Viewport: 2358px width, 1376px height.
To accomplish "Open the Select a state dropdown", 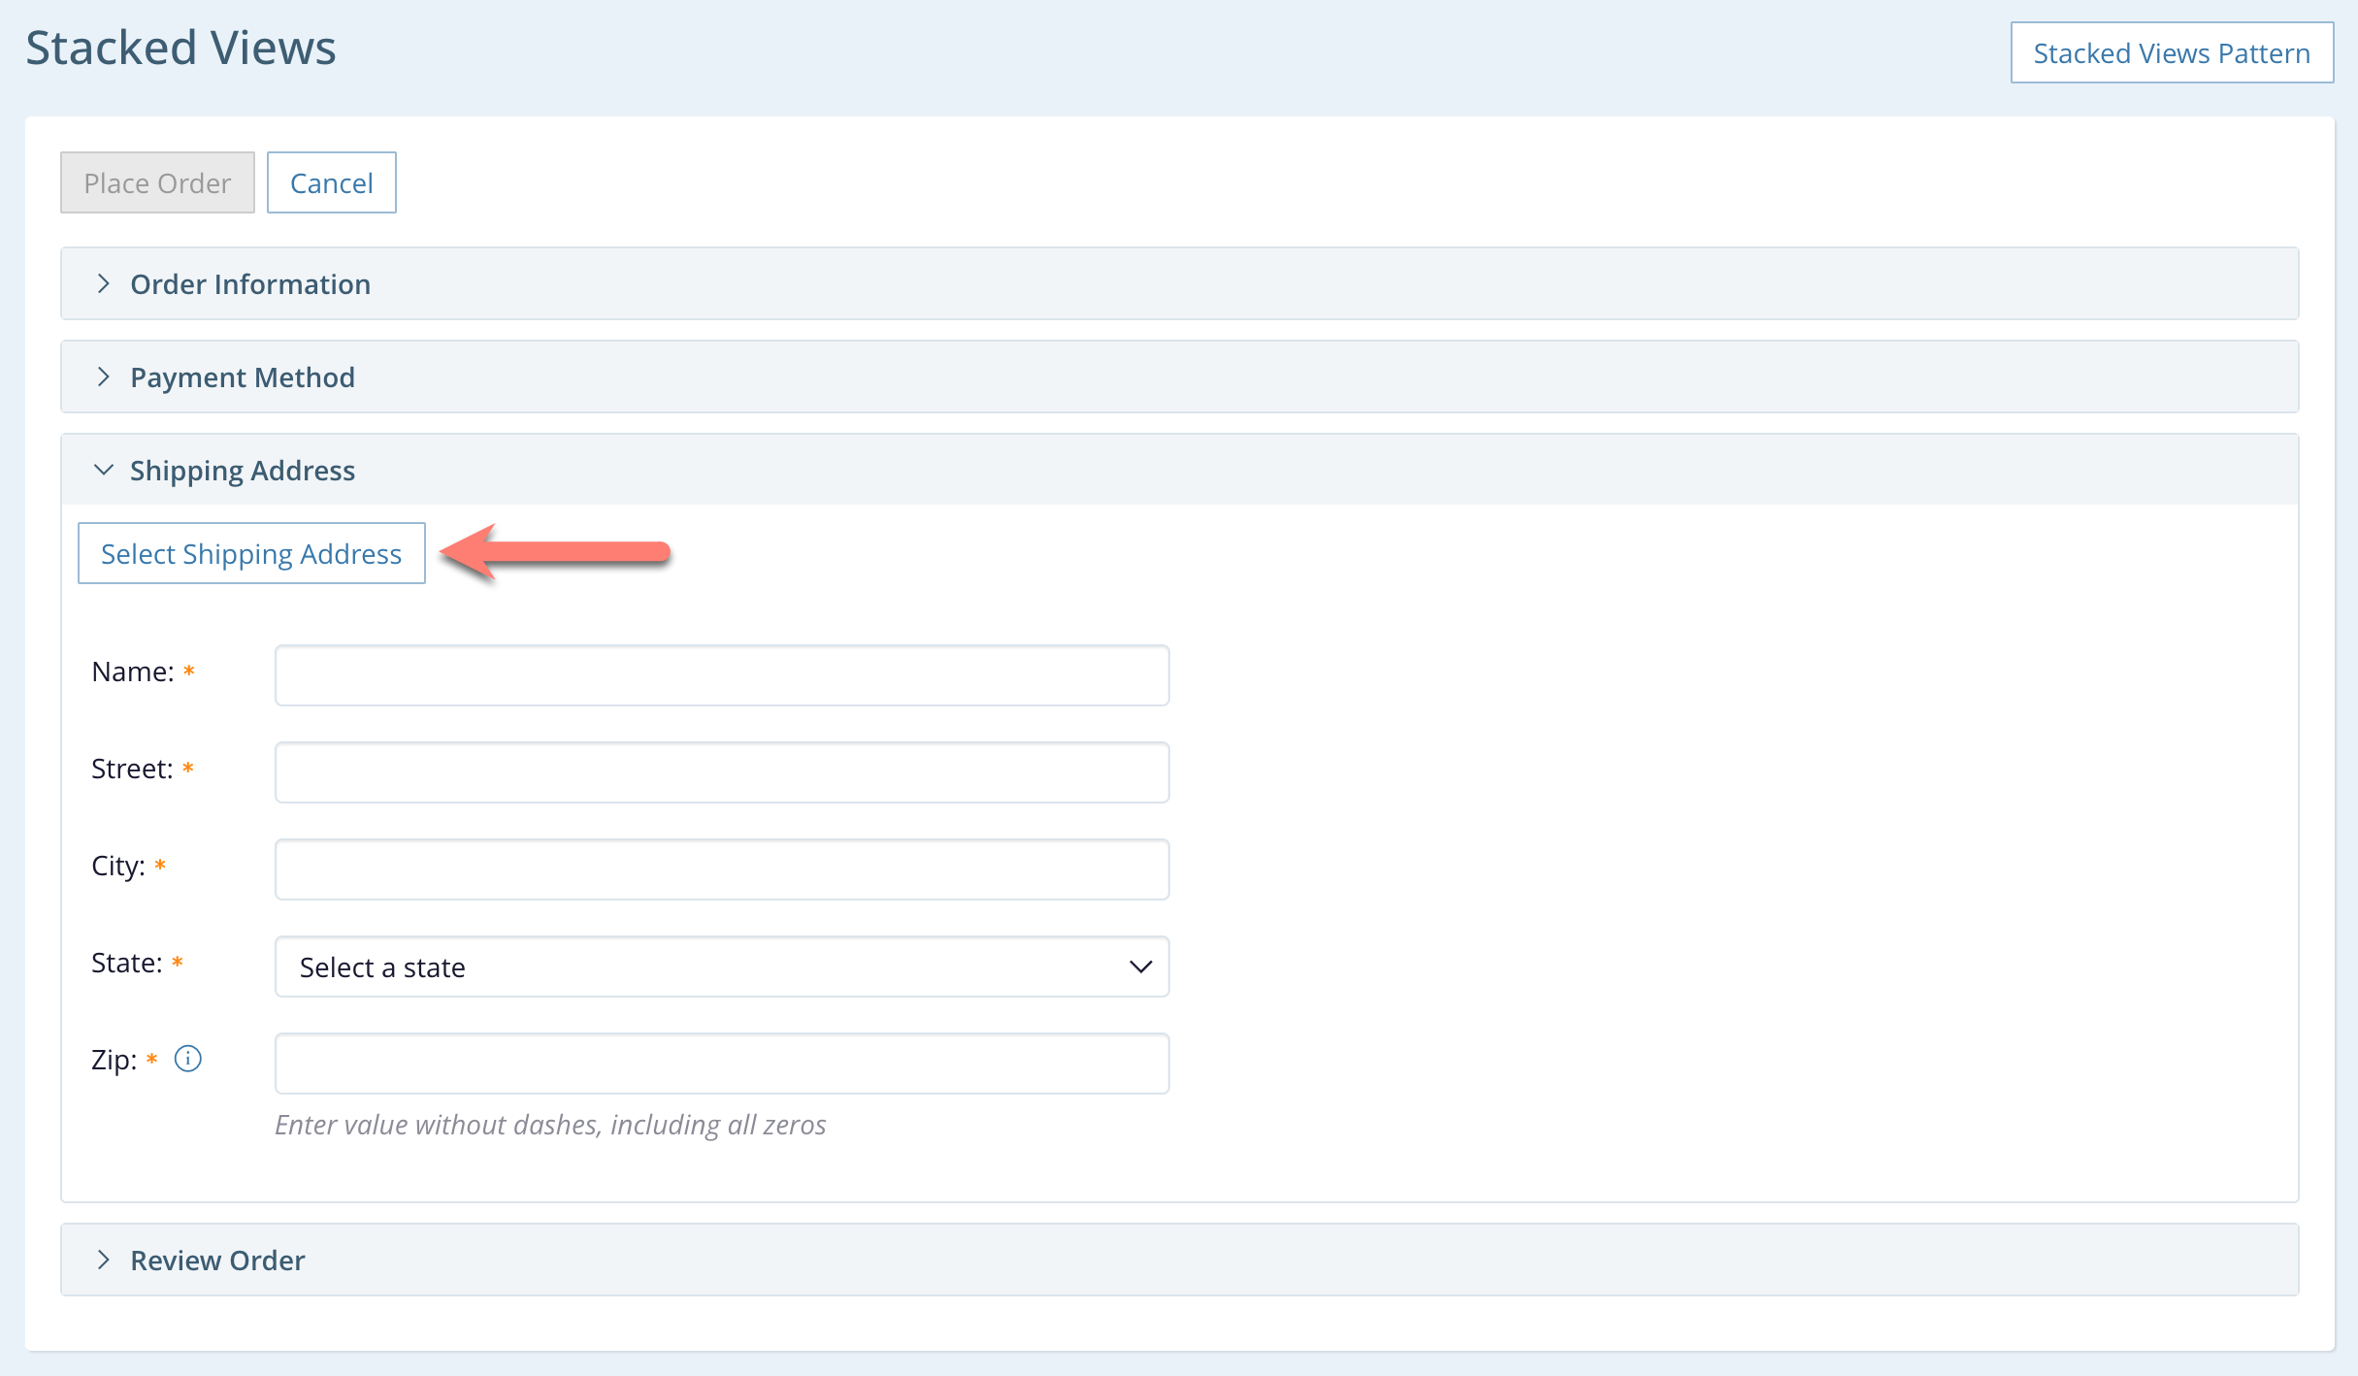I will [721, 966].
